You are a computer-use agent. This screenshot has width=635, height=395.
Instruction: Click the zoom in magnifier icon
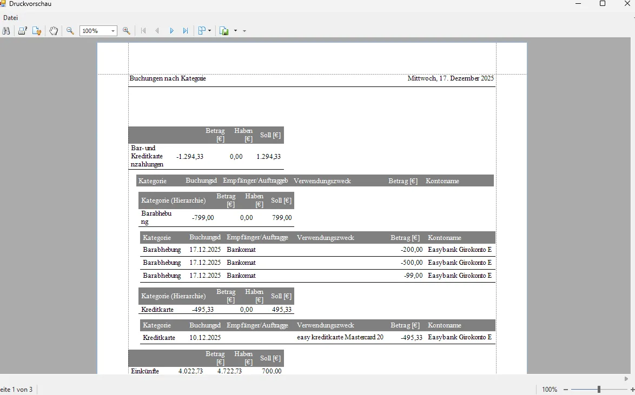coord(127,31)
